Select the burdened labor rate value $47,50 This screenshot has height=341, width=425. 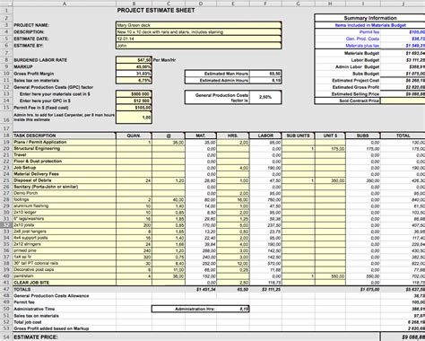click(x=134, y=60)
